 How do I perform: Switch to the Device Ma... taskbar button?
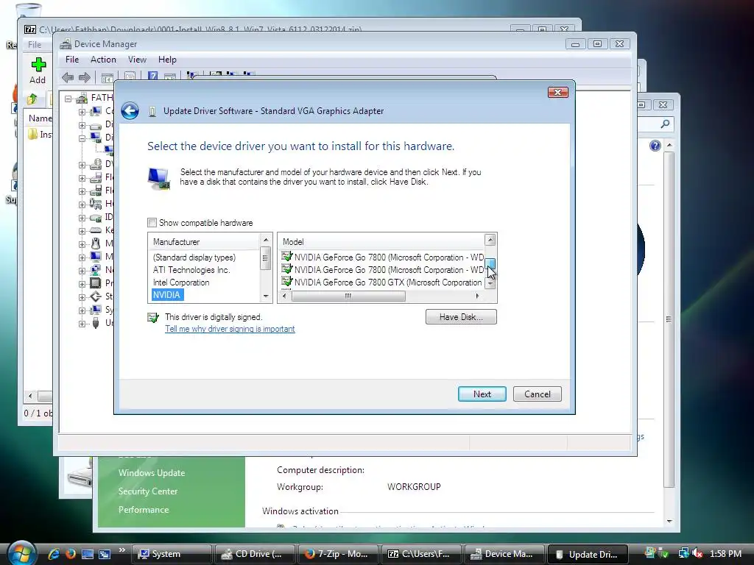tap(504, 554)
